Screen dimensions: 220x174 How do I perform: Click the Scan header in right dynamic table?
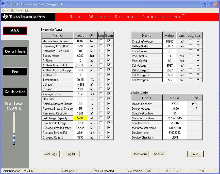(x=198, y=35)
